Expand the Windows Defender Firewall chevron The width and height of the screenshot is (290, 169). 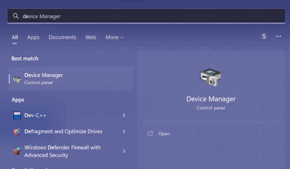(124, 151)
